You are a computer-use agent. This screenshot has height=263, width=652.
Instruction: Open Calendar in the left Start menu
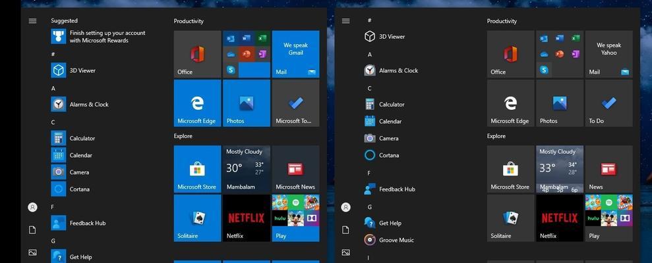tap(71, 156)
